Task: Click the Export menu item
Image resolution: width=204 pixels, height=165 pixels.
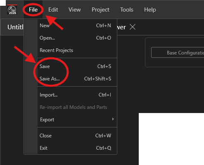Action: coord(77,120)
